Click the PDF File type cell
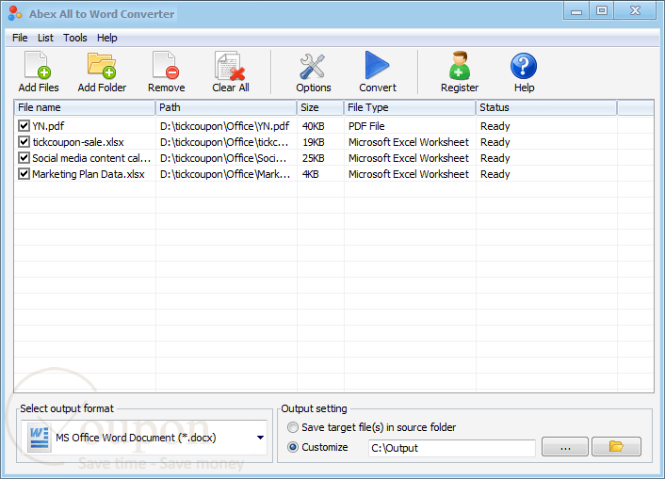Image resolution: width=665 pixels, height=479 pixels. pos(366,126)
